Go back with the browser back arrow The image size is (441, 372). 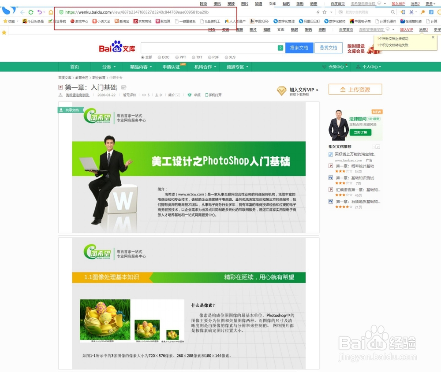(x=22, y=12)
